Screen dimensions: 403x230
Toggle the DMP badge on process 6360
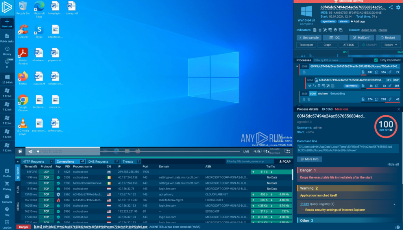pyautogui.click(x=396, y=80)
